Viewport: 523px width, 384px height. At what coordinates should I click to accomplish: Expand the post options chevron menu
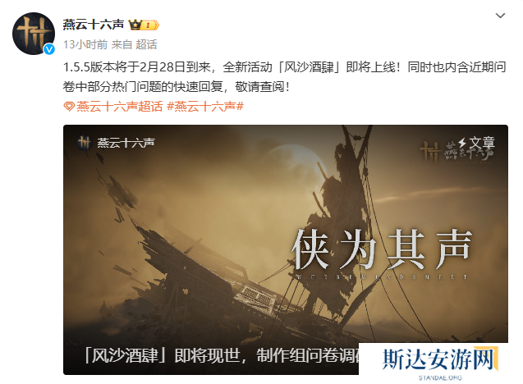500,16
